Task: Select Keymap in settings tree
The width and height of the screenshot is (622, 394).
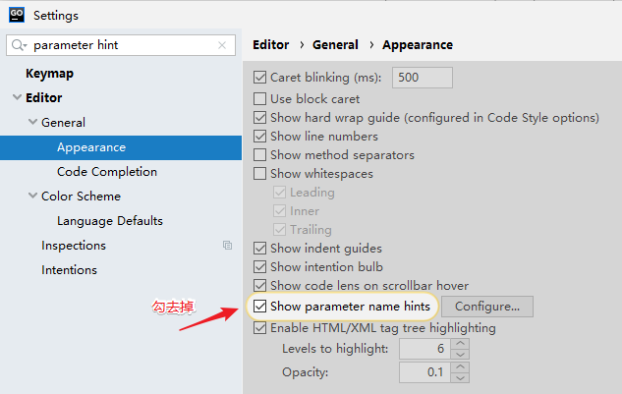Action: point(49,74)
